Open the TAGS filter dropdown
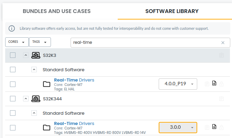This screenshot has height=138, width=232. click(40, 42)
